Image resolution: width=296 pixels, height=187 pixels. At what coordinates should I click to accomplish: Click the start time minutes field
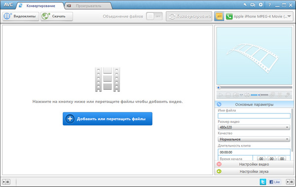[271, 159]
